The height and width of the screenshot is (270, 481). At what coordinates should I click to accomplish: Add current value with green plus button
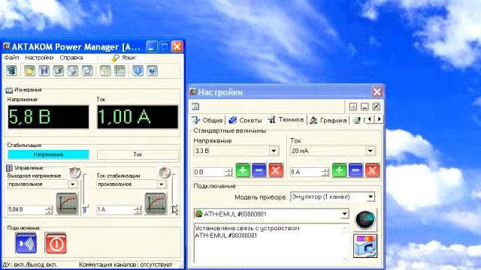[339, 170]
